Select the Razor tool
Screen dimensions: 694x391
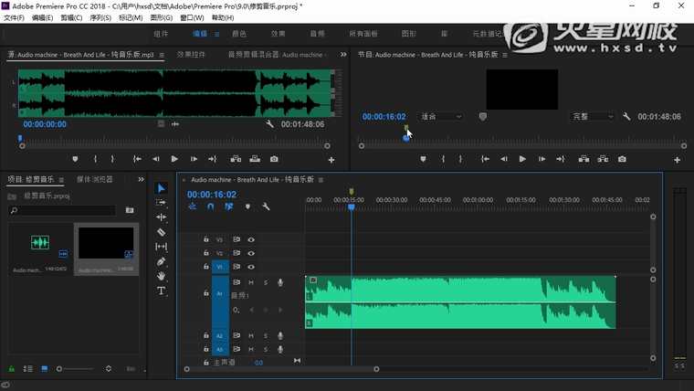pyautogui.click(x=162, y=232)
